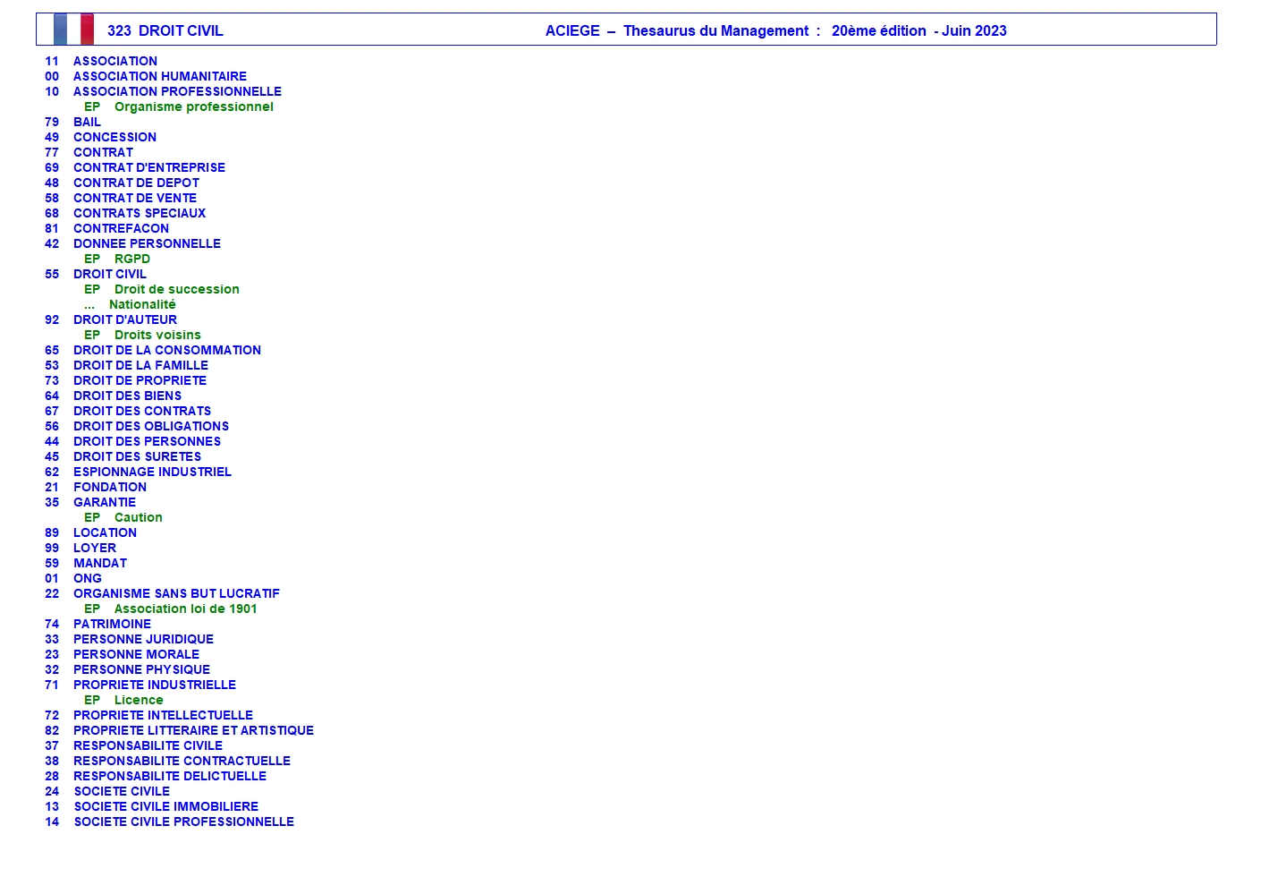Screen dimensions: 1261x877
Task: Open the DROIT D'AUTEUR term
Action: point(124,319)
